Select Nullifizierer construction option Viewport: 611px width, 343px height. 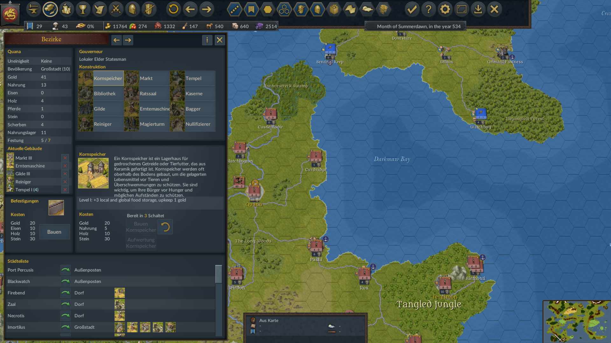[193, 124]
